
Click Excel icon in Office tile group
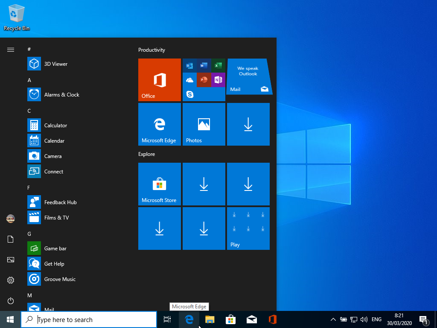tap(218, 66)
